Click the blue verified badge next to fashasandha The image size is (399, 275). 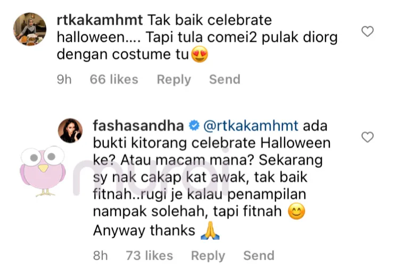pyautogui.click(x=194, y=126)
